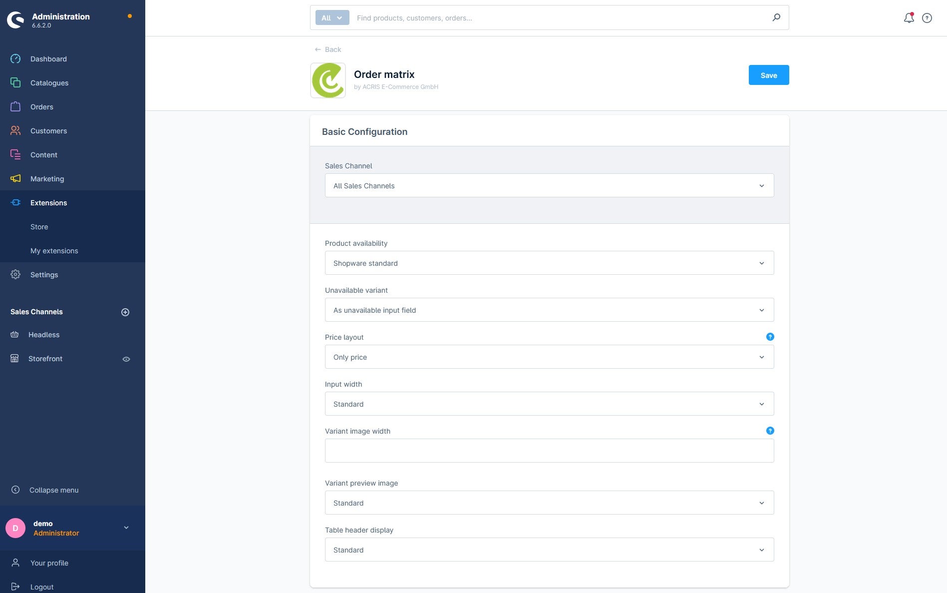The image size is (947, 593).
Task: Click the Dashboard gauge icon
Action: [15, 59]
